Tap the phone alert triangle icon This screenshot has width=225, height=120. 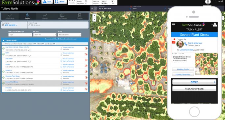(x=215, y=25)
